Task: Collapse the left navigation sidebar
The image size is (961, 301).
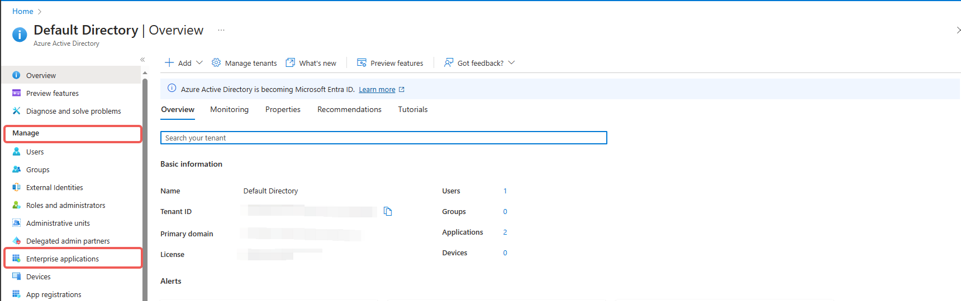Action: pos(142,60)
